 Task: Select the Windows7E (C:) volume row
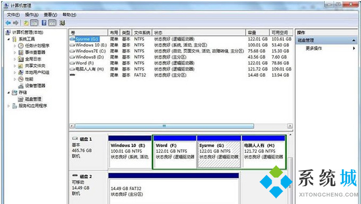[x=181, y=51]
